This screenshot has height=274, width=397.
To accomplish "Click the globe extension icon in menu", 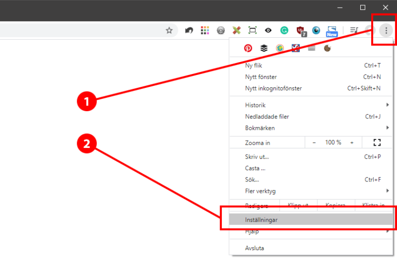I will tap(280, 48).
